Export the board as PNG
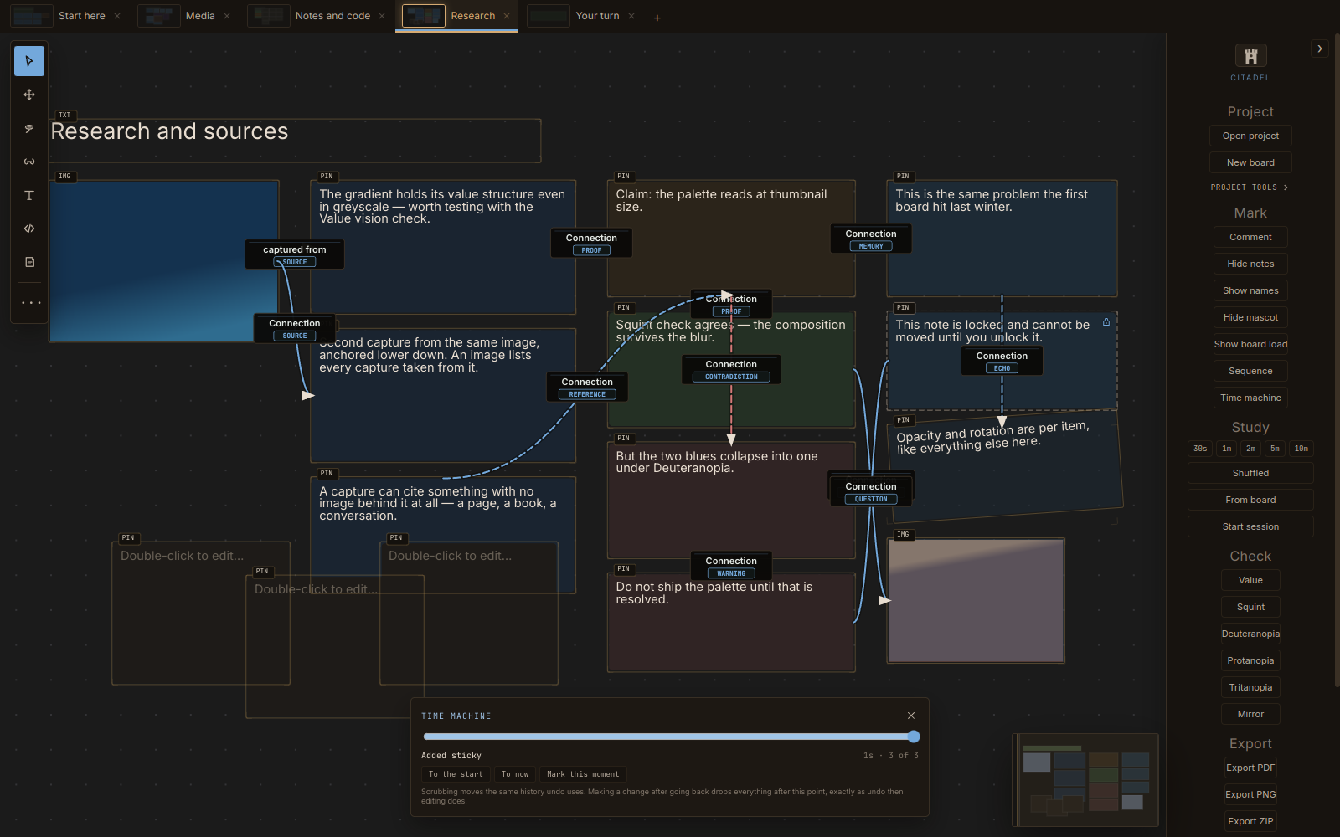 [x=1250, y=794]
